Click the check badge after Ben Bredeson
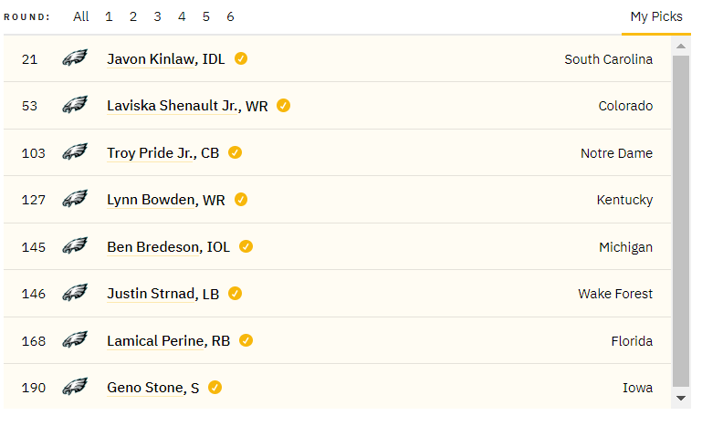 point(246,246)
